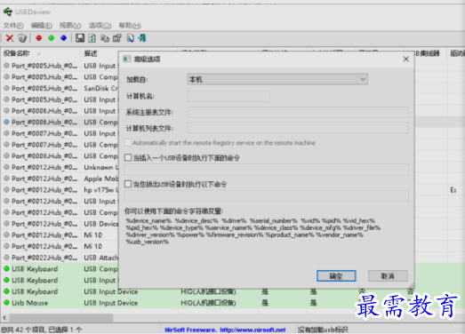Click command box under the unplug-USB checkbox

tap(267, 195)
